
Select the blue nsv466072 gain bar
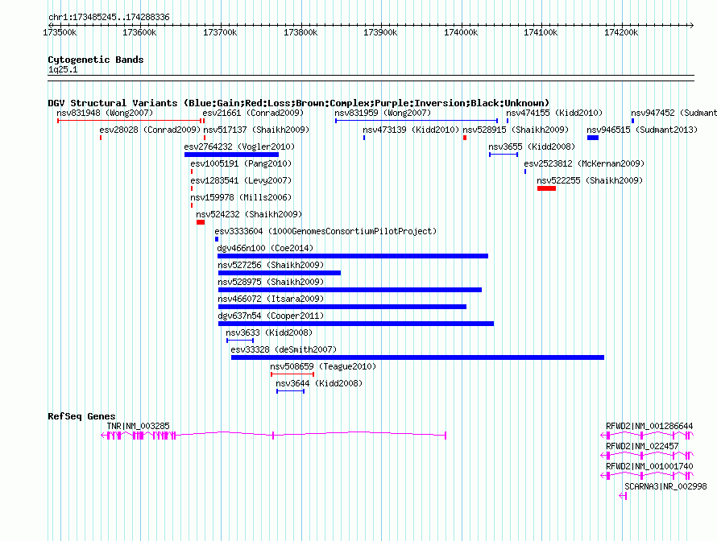(x=342, y=307)
